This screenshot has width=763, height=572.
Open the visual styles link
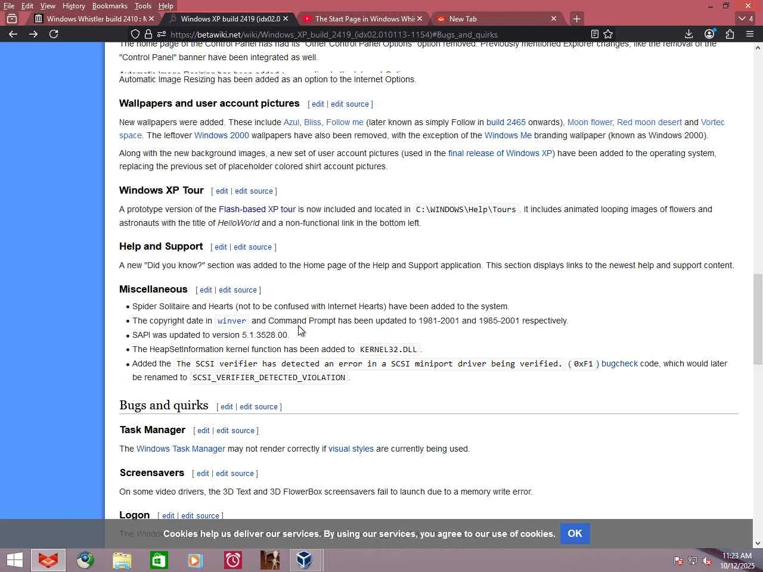[x=351, y=449]
